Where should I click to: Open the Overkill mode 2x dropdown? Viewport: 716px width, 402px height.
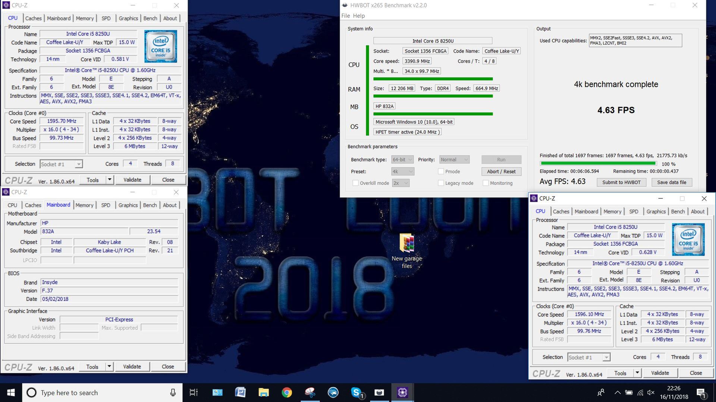point(401,183)
